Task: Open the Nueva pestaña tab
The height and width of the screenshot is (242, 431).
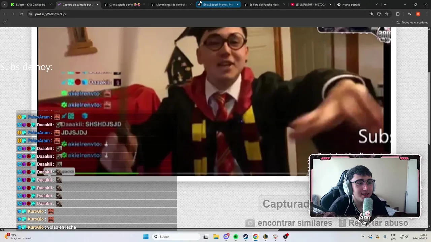Action: click(357, 5)
